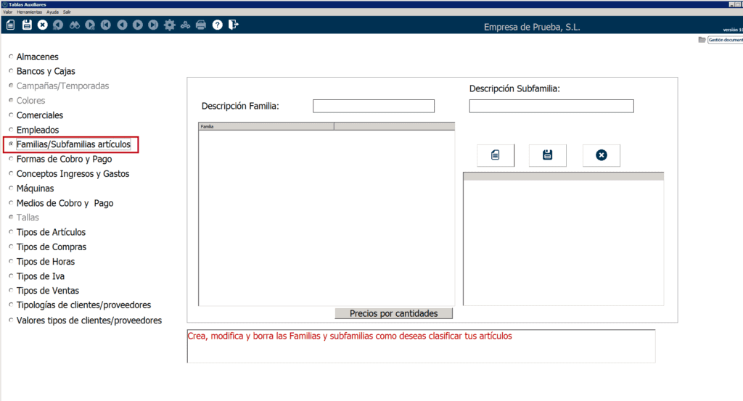Click the exit door icon in toolbar
743x401 pixels.
click(233, 25)
